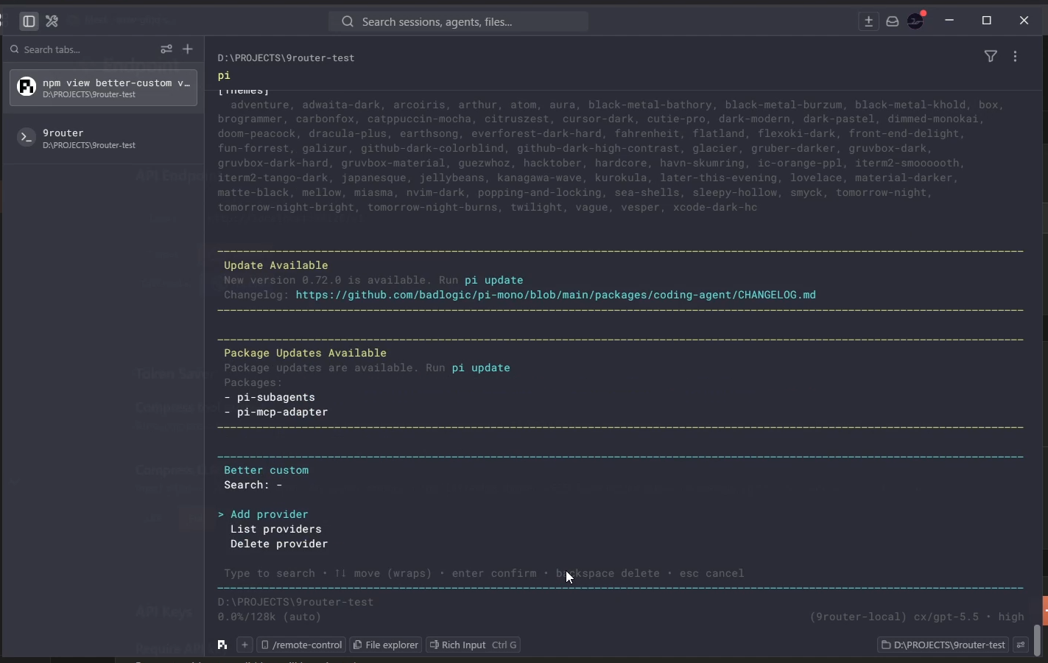Toggle the sidebar panel icon
Image resolution: width=1048 pixels, height=663 pixels.
pos(29,21)
